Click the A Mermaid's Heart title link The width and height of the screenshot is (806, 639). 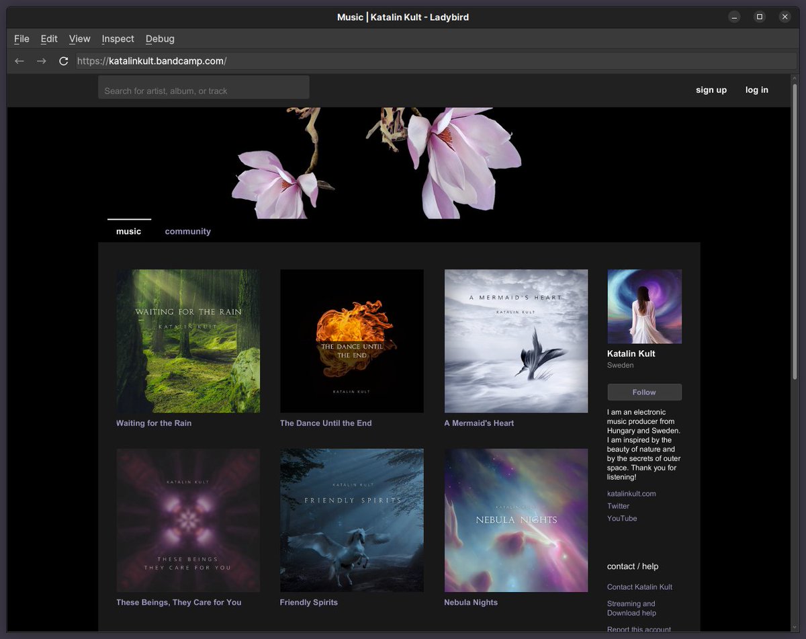479,423
